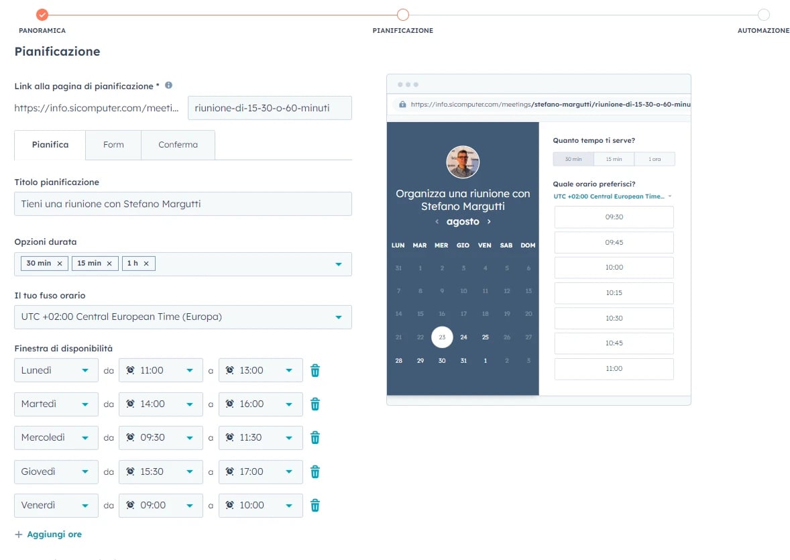Click Aggiungi ore to add hours
This screenshot has width=790, height=560.
click(x=48, y=535)
